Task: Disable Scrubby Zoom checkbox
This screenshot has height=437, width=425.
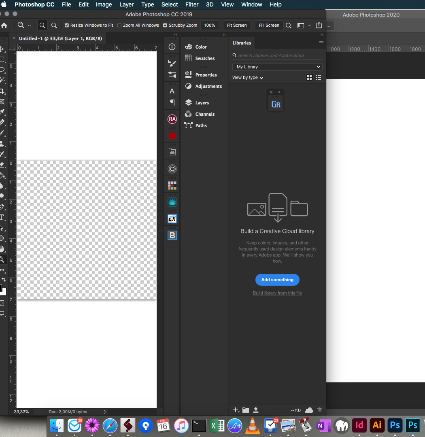Action: [165, 25]
